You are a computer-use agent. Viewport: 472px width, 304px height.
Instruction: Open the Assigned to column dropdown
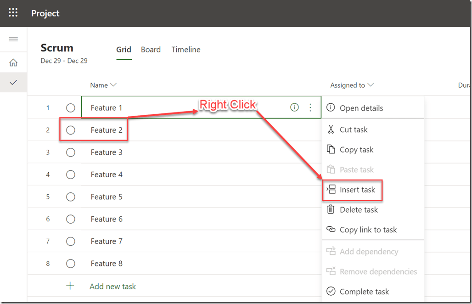coord(371,85)
